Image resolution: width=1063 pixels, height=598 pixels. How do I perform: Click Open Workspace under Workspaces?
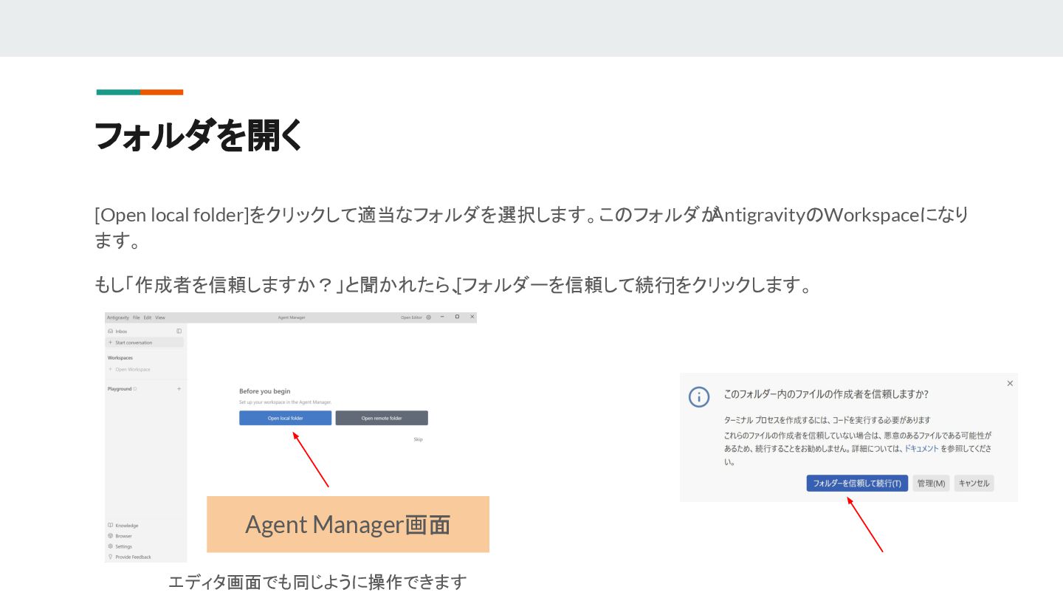[x=130, y=369]
